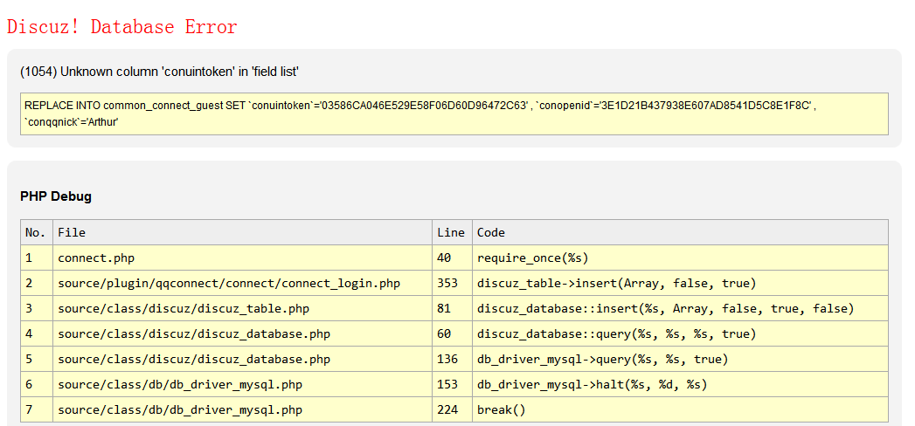Click the 'source/class/discuz/discuz_table.php' cell
Image resolution: width=915 pixels, height=426 pixels.
(243, 308)
